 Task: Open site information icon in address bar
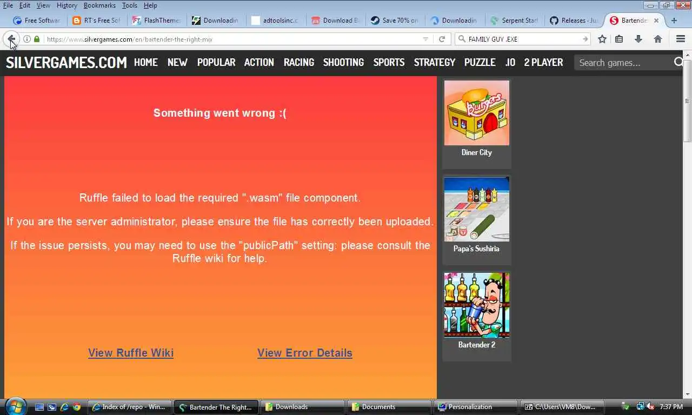click(27, 39)
